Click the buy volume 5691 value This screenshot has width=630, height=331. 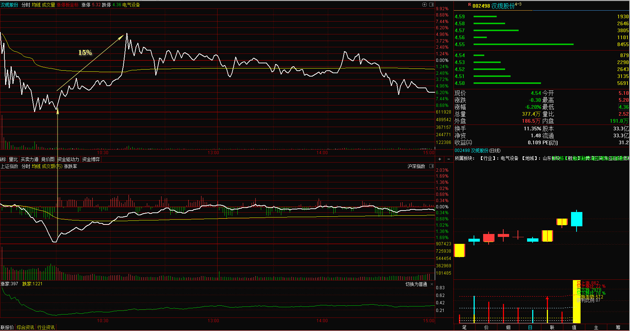coord(623,83)
